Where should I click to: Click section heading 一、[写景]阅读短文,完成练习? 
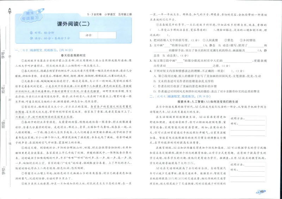click(44, 50)
